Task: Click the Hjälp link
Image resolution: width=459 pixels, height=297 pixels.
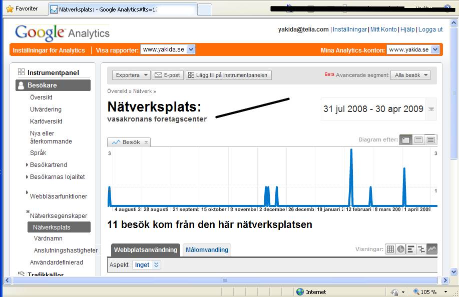Action: coord(407,29)
